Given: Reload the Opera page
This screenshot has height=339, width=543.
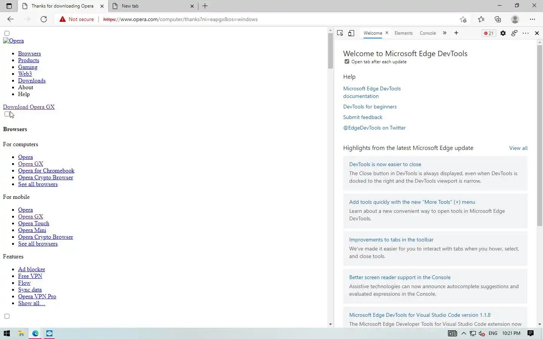Looking at the screenshot, I should click(44, 19).
